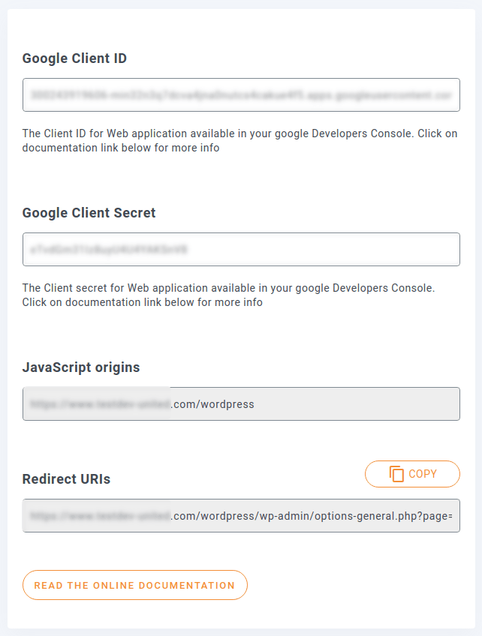The height and width of the screenshot is (636, 482).
Task: Click the '.com/wordpress' text in JavaScript origins
Action: 214,404
